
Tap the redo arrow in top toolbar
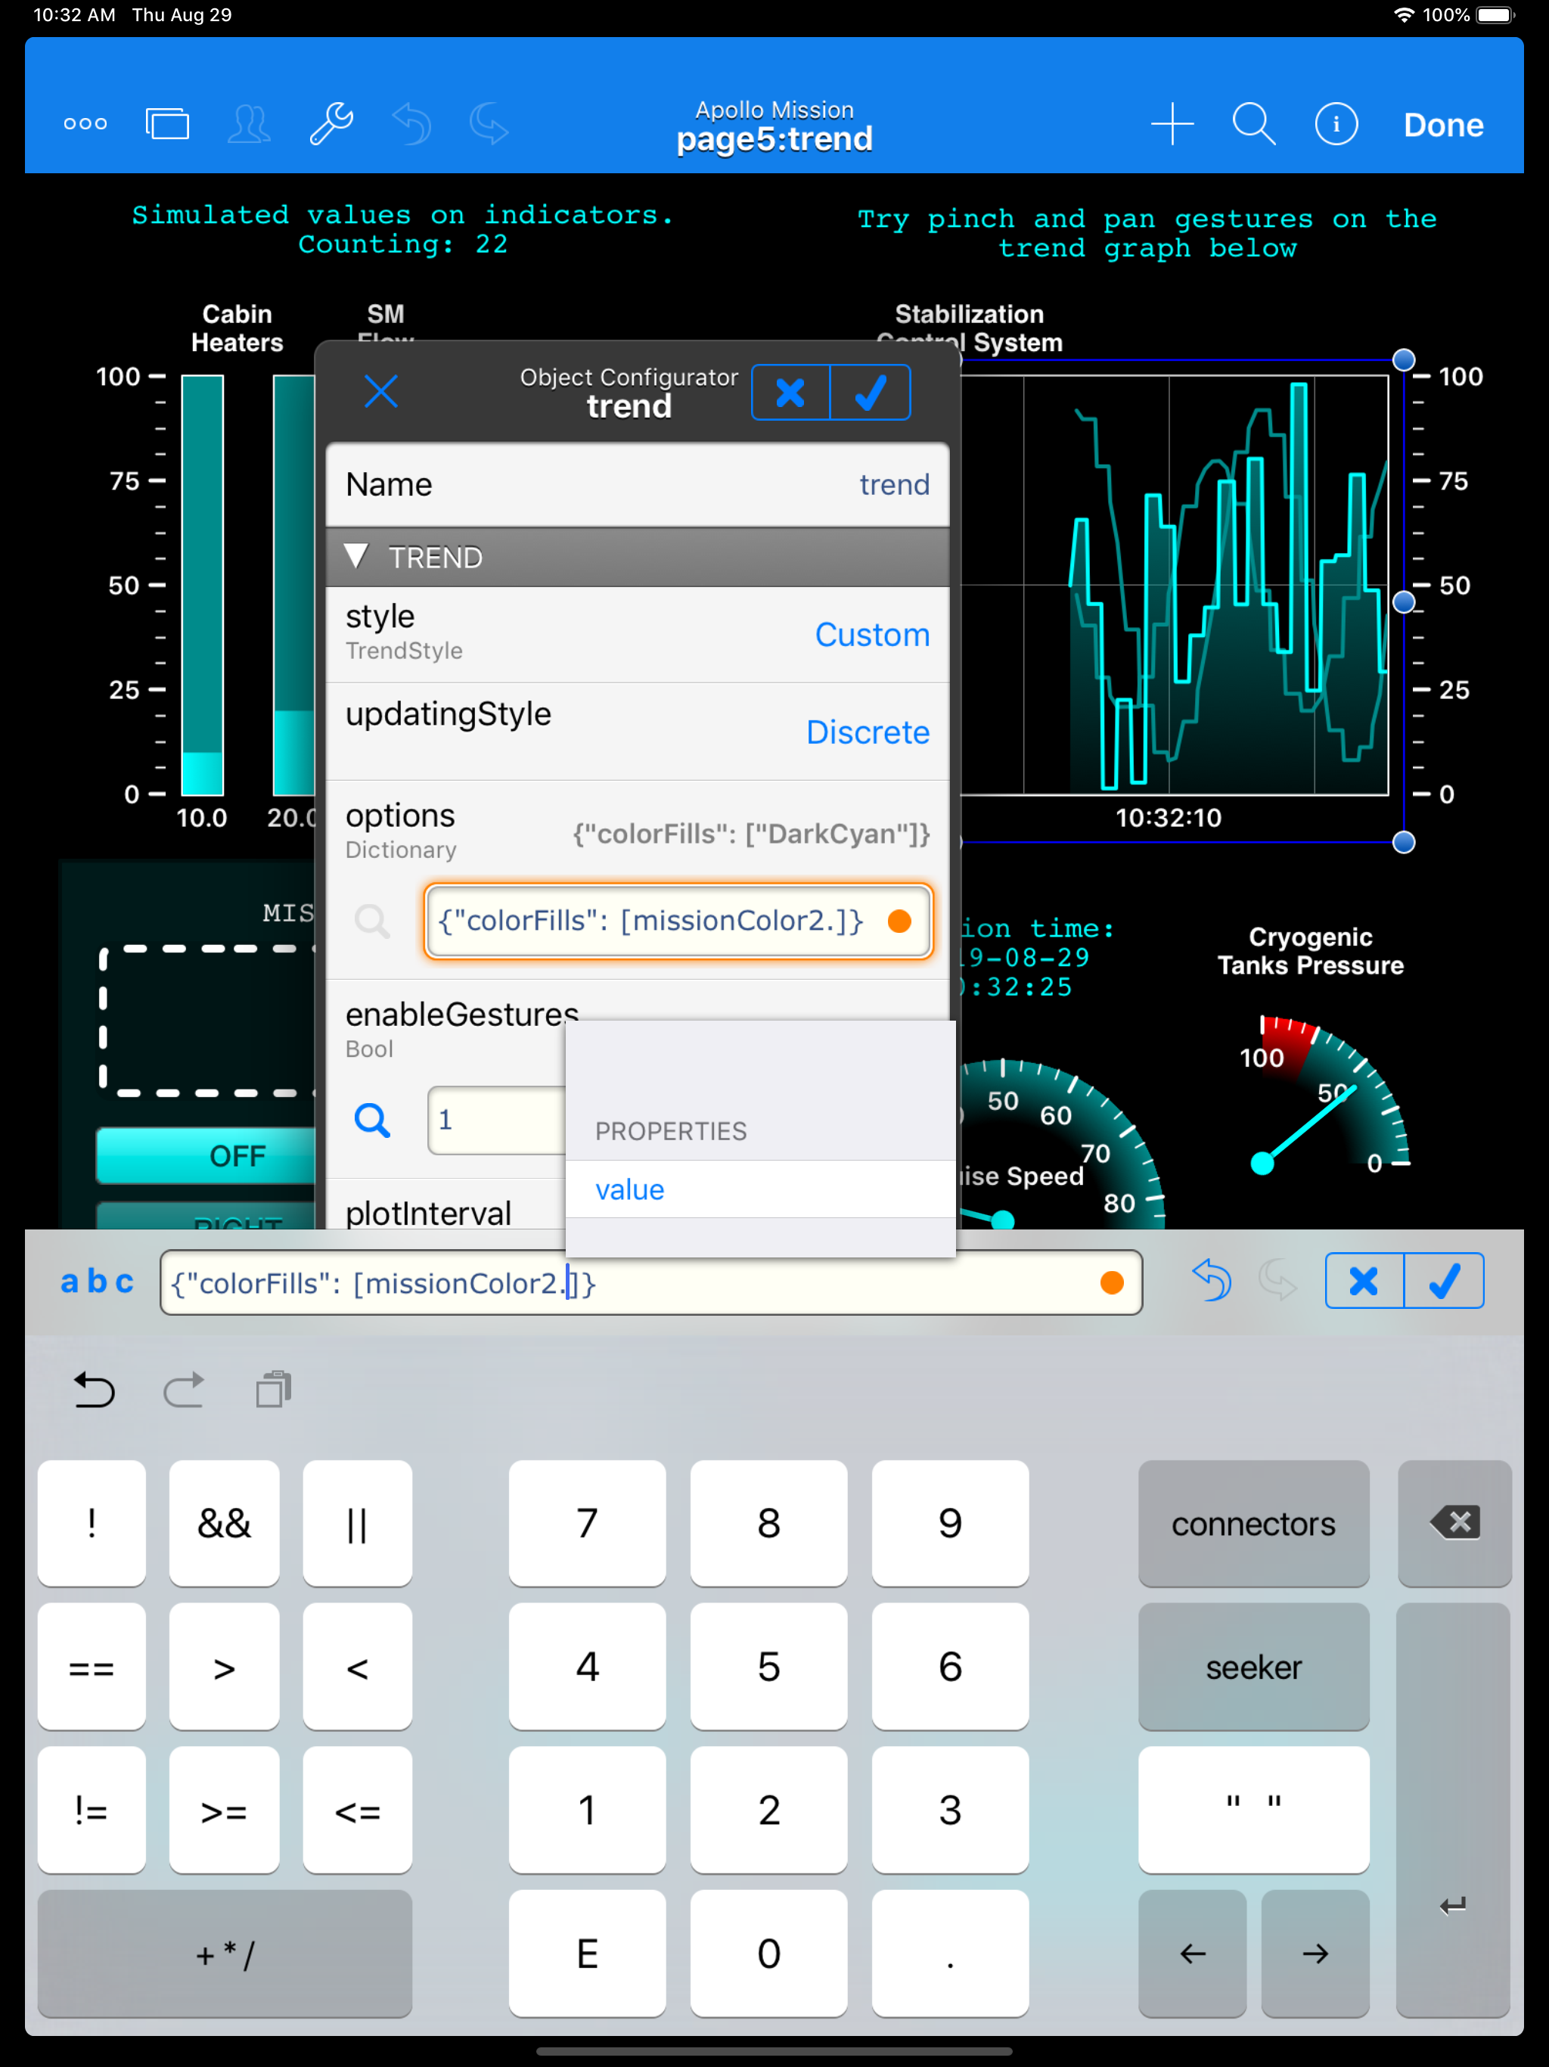(x=489, y=124)
